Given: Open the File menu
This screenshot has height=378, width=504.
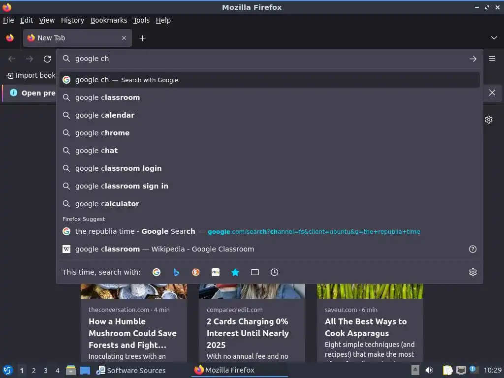Looking at the screenshot, I should [x=8, y=20].
